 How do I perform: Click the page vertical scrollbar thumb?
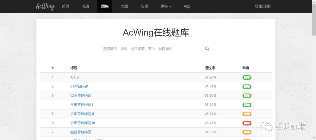pyautogui.click(x=314, y=20)
